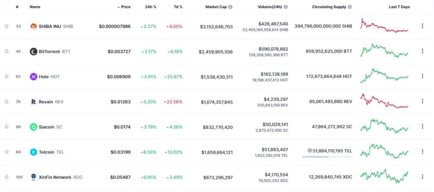
Task: Click the Telcoin coin logo
Action: pyautogui.click(x=33, y=152)
